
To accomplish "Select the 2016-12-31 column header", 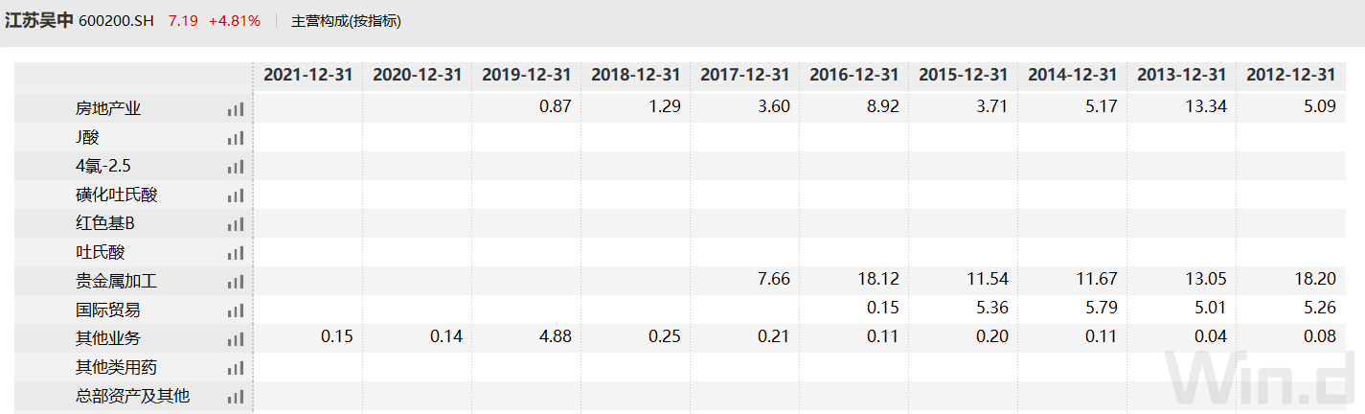I will click(854, 75).
